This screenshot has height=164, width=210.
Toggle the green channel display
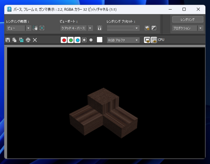pyautogui.click(x=71, y=40)
